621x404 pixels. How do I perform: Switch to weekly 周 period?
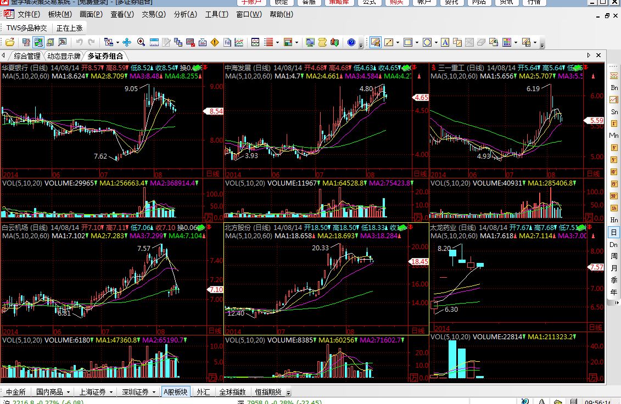click(x=614, y=256)
